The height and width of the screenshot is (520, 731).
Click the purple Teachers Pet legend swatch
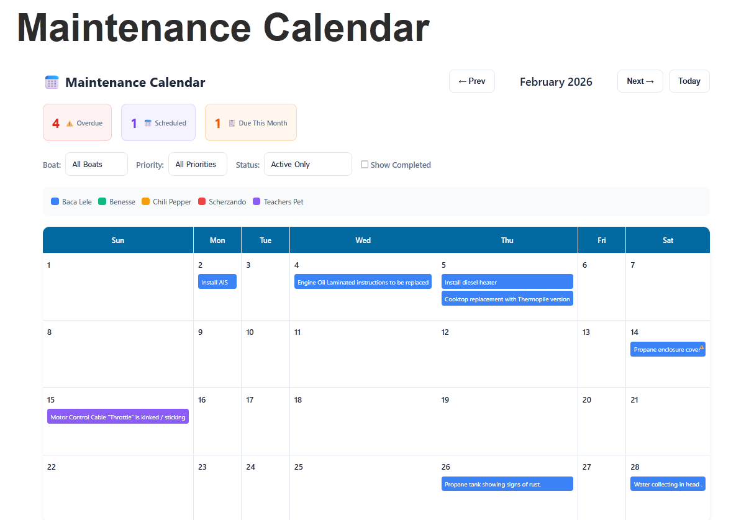click(257, 202)
